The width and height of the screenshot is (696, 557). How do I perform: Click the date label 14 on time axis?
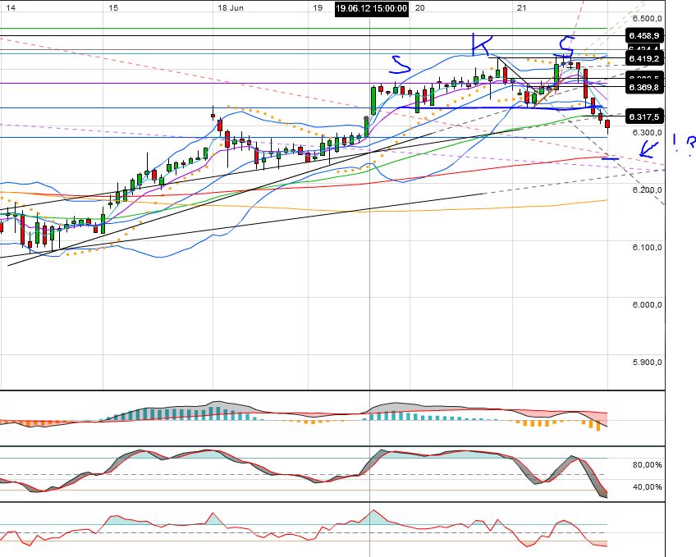(x=11, y=8)
